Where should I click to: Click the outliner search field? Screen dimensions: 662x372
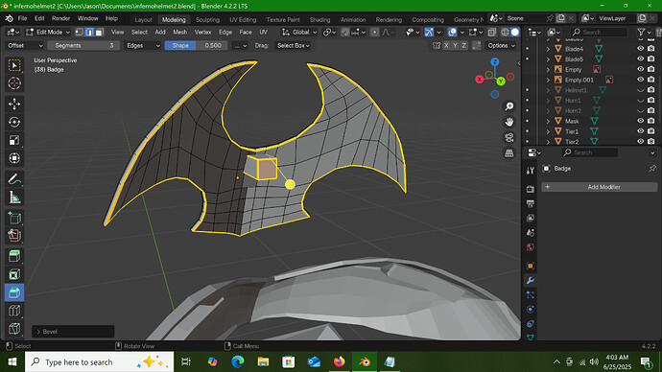[x=601, y=32]
